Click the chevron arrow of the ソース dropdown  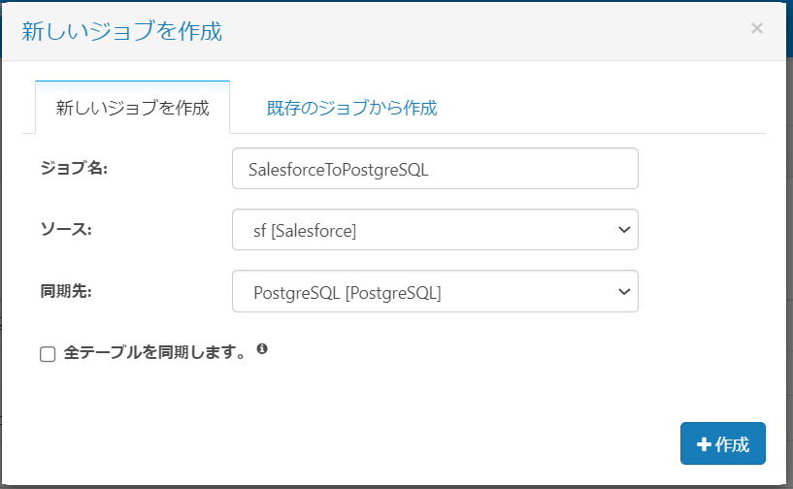(623, 230)
